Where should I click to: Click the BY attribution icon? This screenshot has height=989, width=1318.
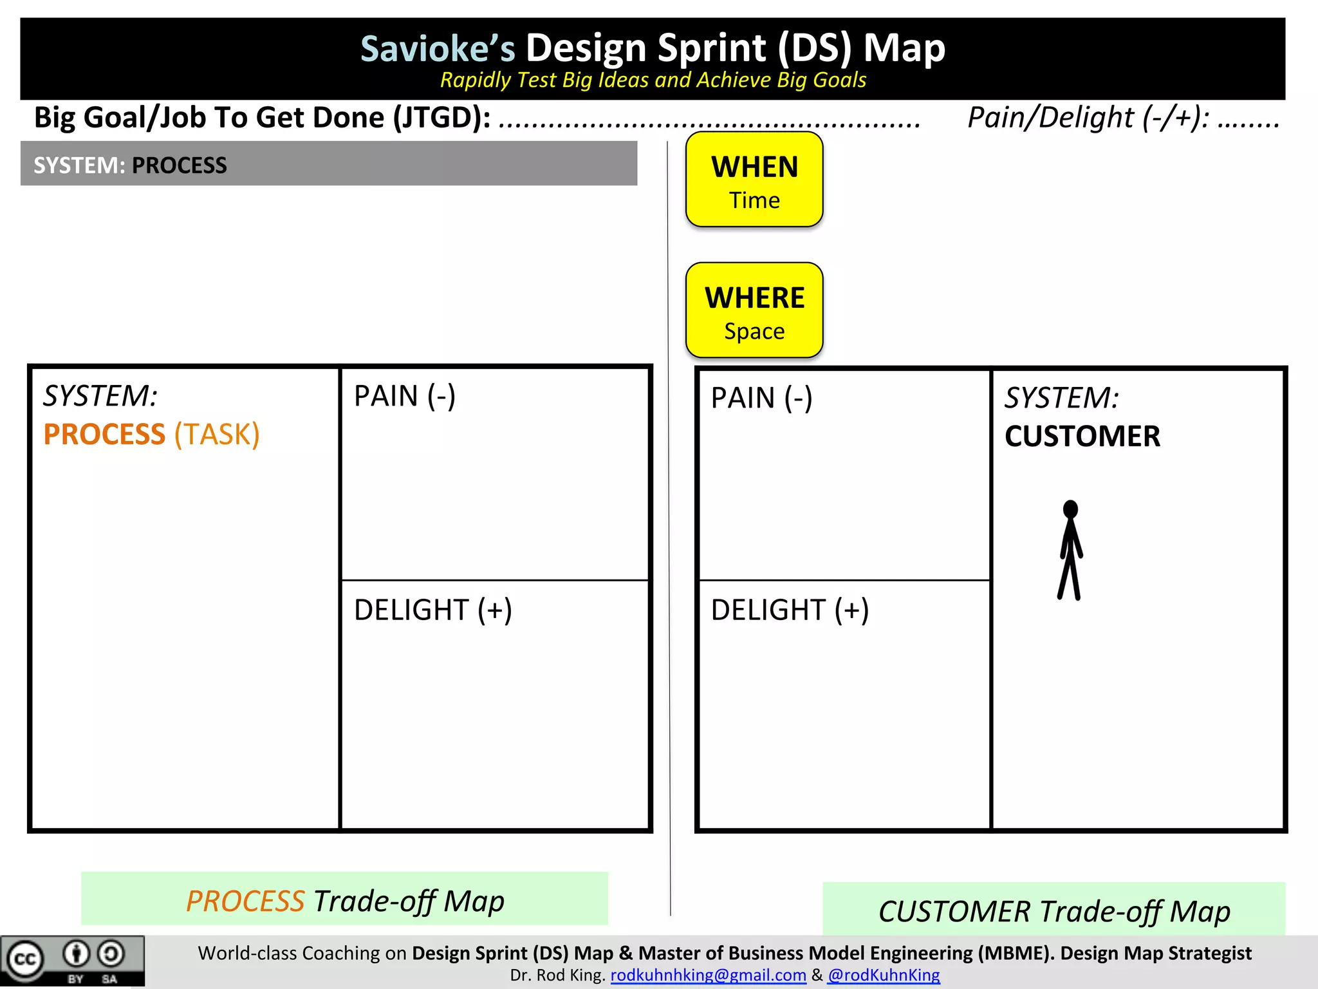coord(76,954)
